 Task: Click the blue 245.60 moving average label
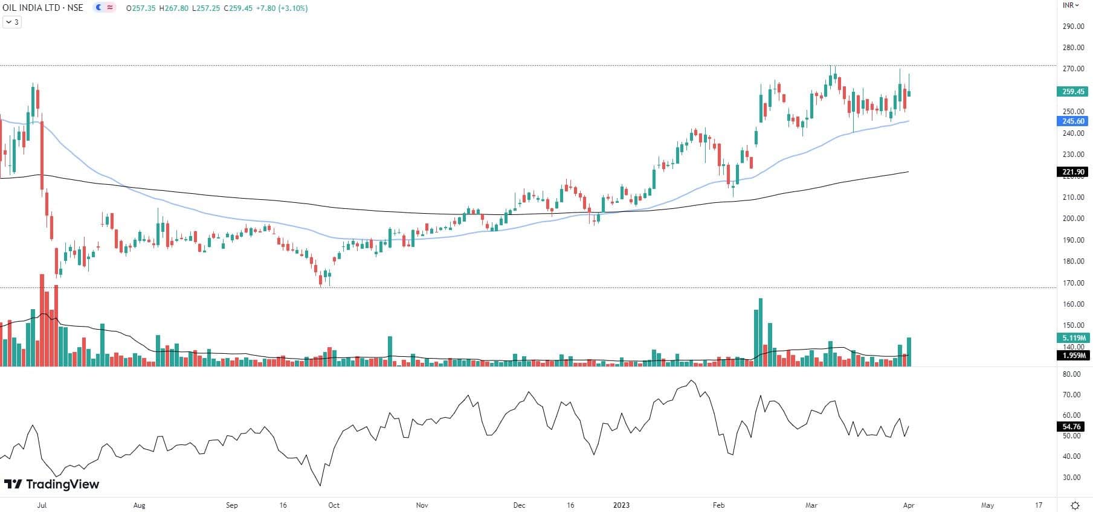1073,121
